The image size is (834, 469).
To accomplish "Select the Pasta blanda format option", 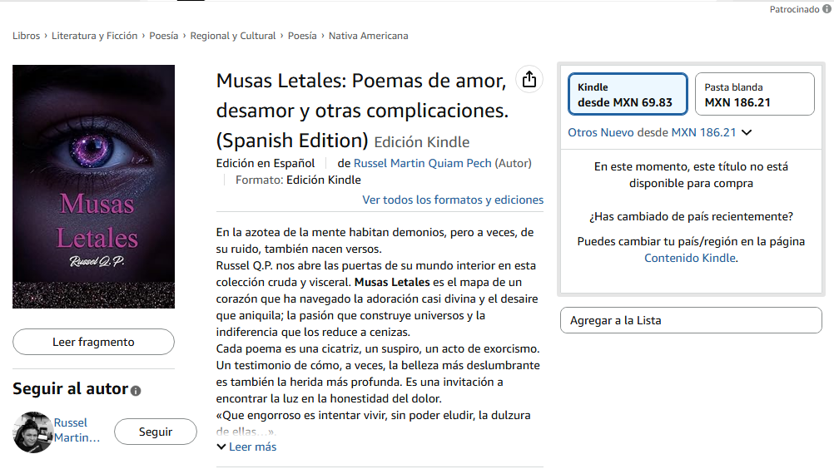I will click(x=754, y=95).
